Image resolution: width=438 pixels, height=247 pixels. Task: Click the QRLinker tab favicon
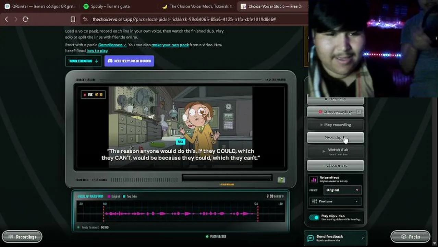pos(7,6)
